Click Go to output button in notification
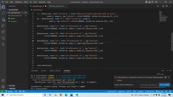Image resolution: width=173 pixels, height=97 pixels. click(164, 85)
